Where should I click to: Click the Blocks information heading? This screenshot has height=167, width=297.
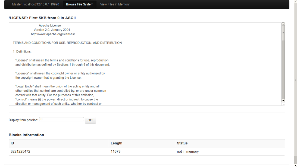tap(26, 135)
